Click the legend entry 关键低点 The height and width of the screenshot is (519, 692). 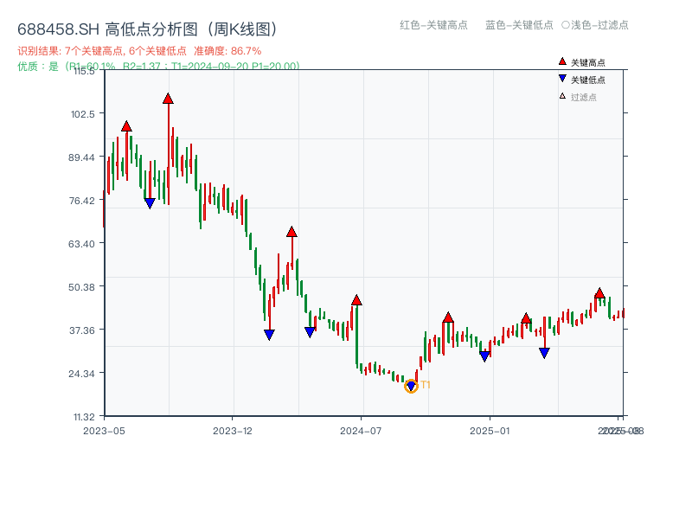pyautogui.click(x=582, y=80)
